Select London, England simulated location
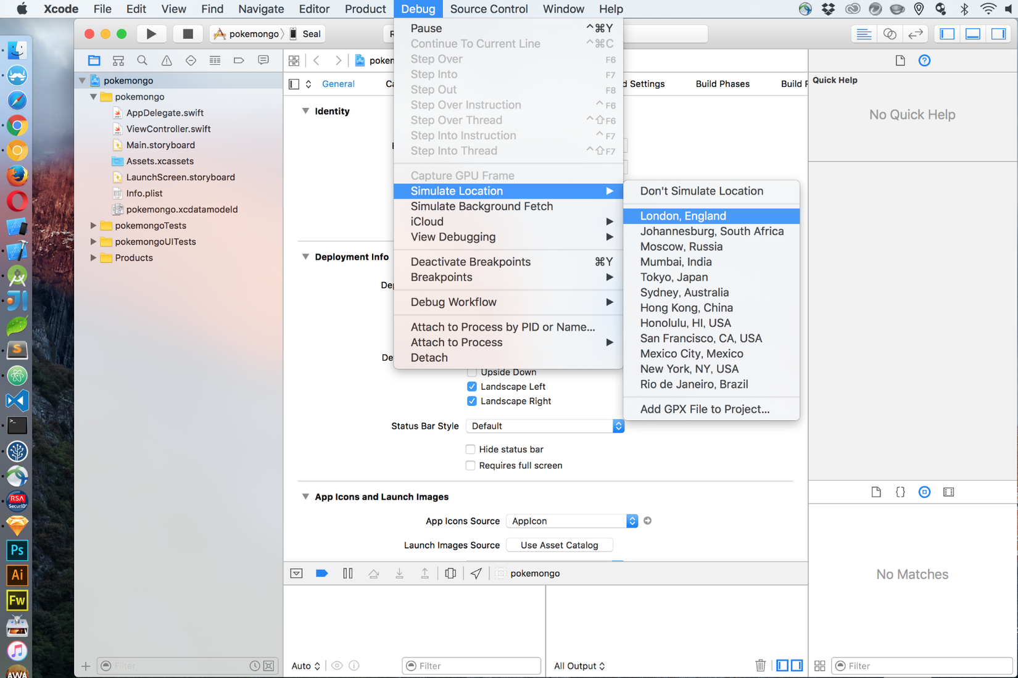The height and width of the screenshot is (678, 1018). click(711, 216)
